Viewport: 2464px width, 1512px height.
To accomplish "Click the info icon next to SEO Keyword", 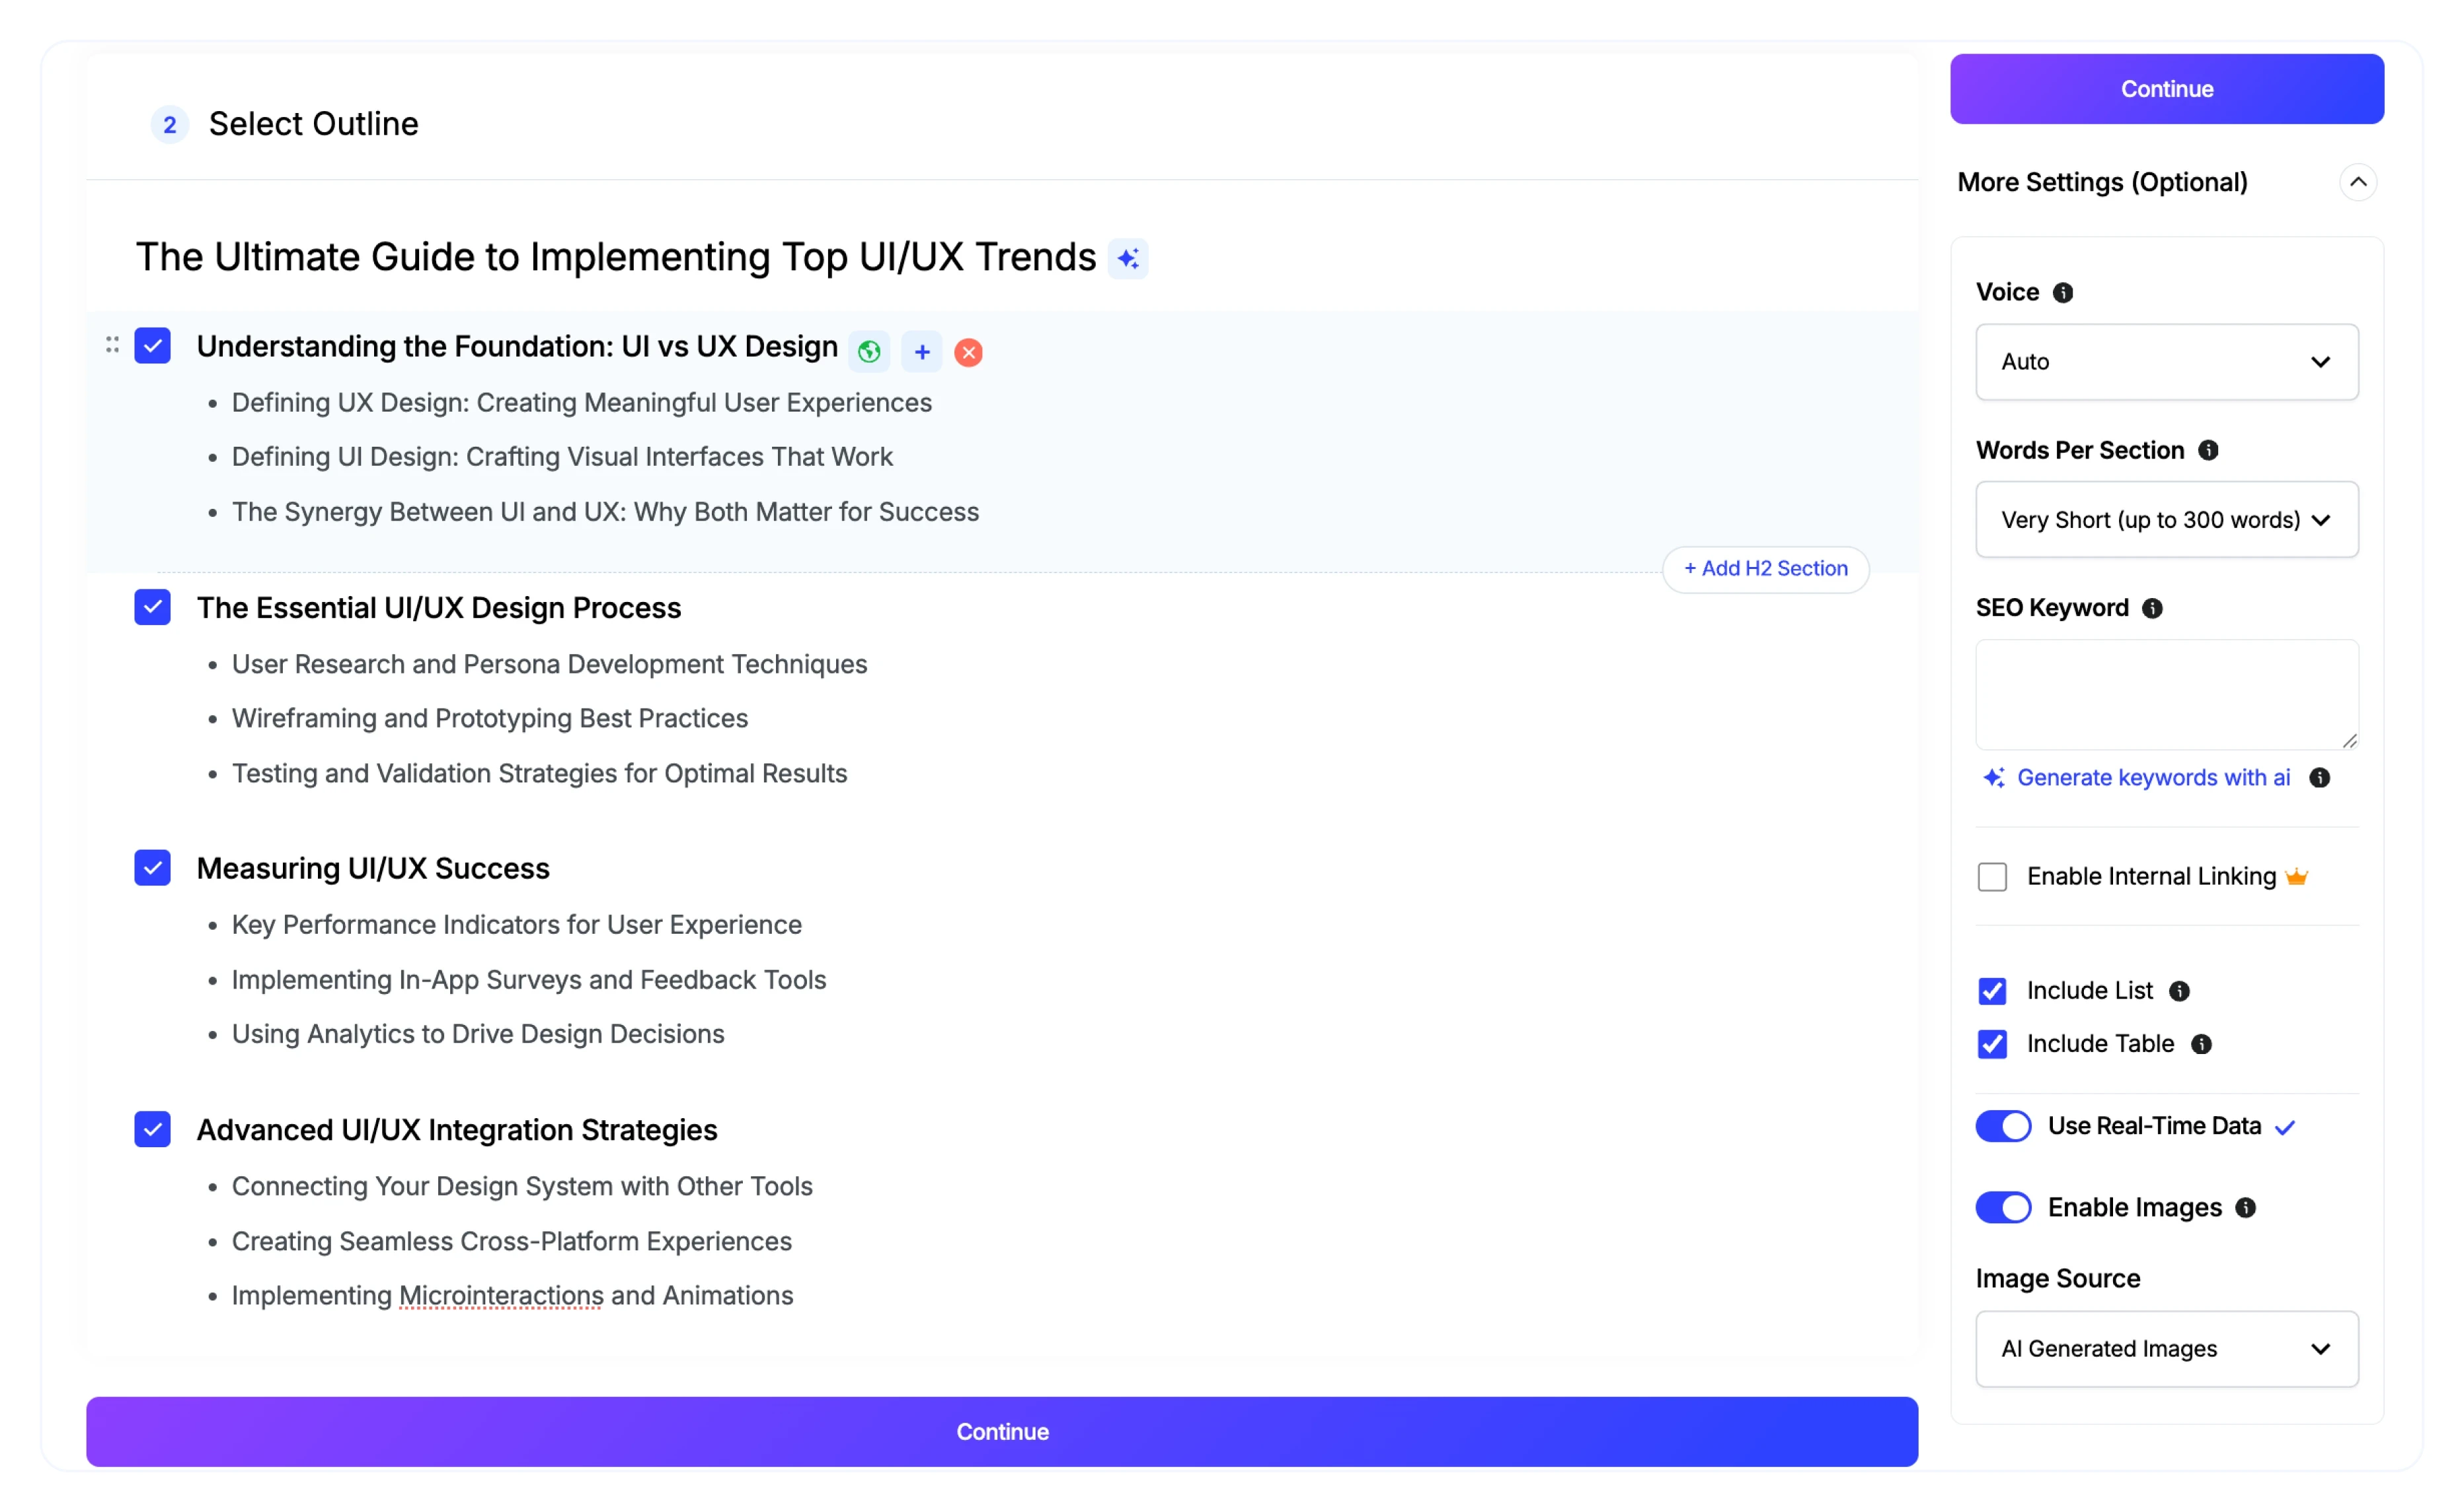I will pyautogui.click(x=2153, y=609).
